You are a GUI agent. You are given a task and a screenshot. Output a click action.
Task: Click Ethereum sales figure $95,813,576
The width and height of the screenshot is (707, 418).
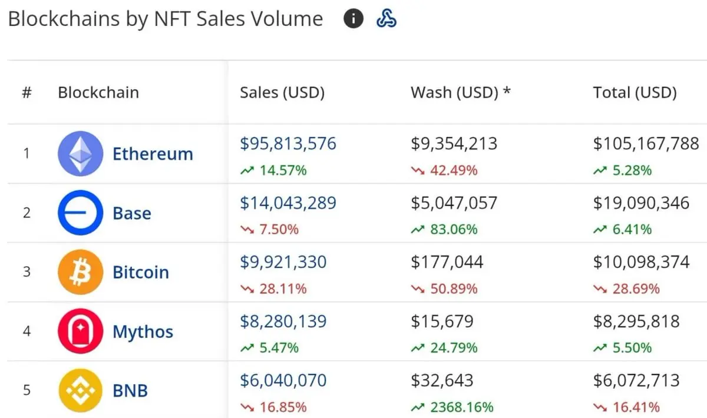click(288, 143)
